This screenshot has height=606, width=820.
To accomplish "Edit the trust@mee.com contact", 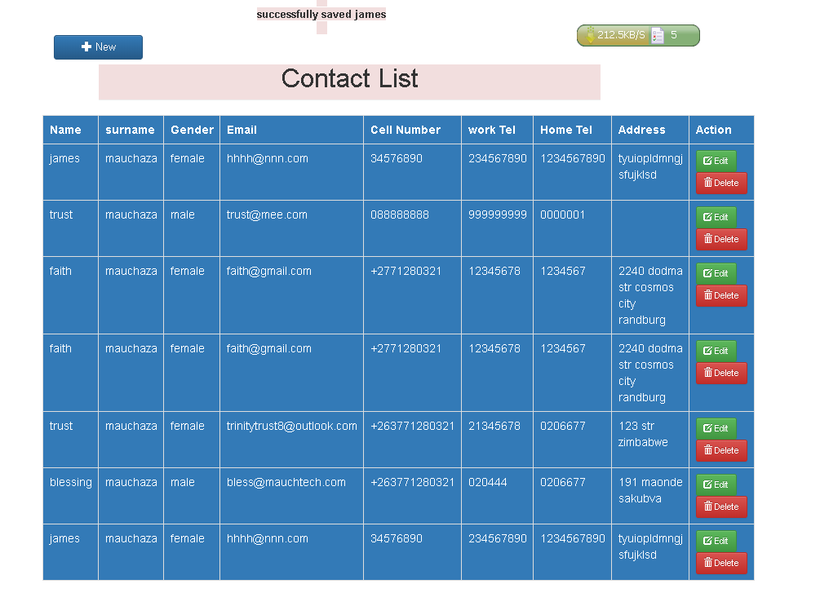I will click(716, 218).
